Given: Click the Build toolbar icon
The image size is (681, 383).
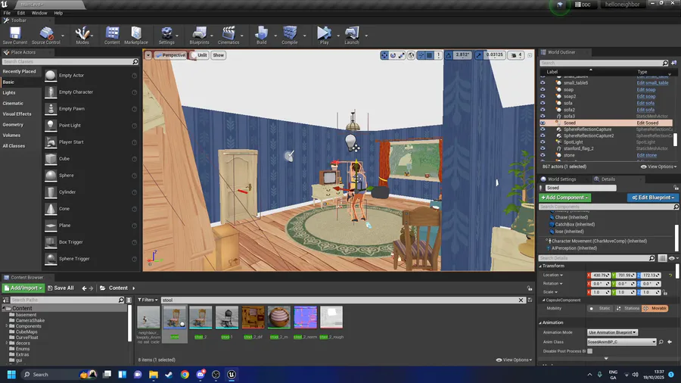Looking at the screenshot, I should pyautogui.click(x=262, y=36).
